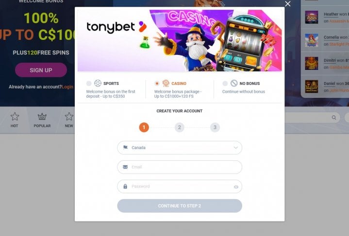Click the search magnifier icon

[x=334, y=118]
